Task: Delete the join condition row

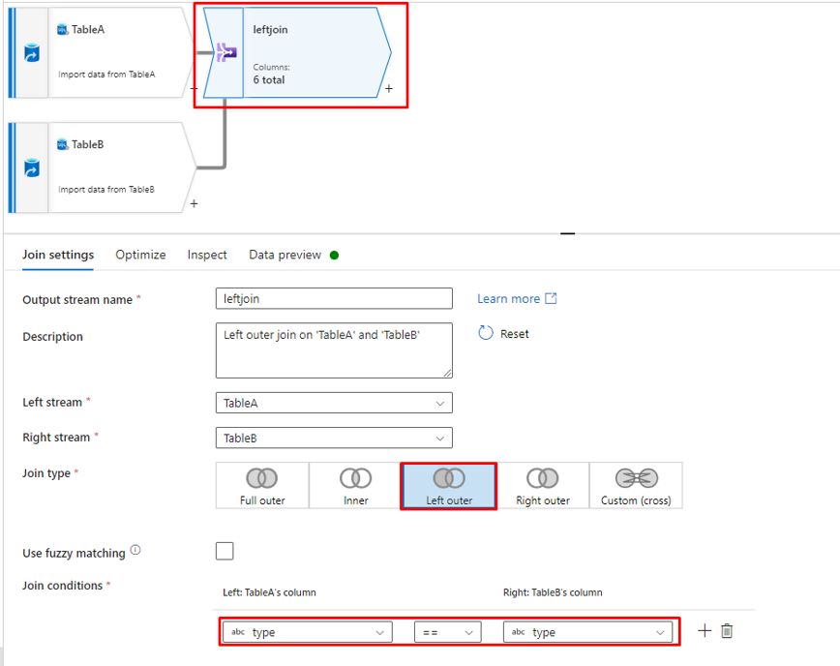Action: coord(727,631)
